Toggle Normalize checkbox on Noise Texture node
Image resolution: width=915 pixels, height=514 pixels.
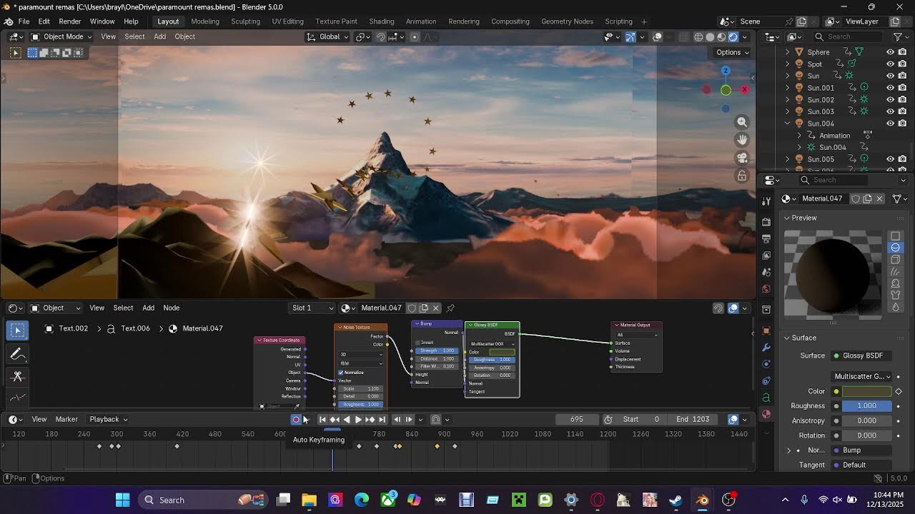click(341, 373)
